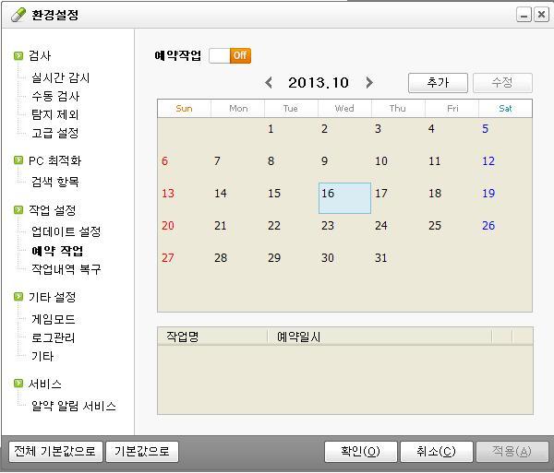The image size is (554, 473).
Task: Select 고급 설정 in sidebar
Action: (x=55, y=133)
